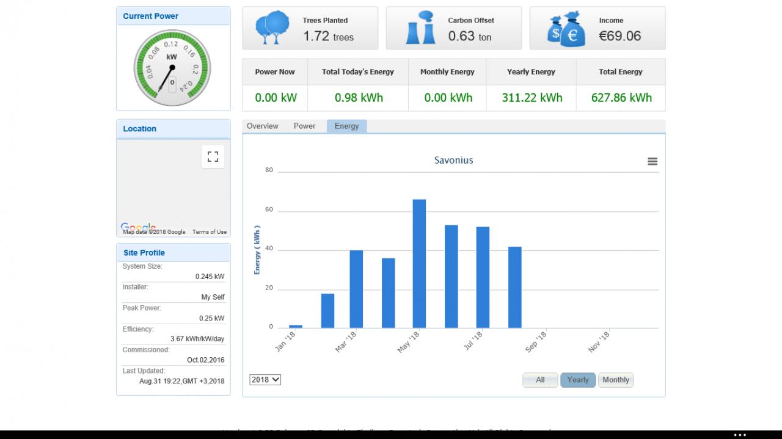Click the €69.06 income amount

pyautogui.click(x=619, y=36)
